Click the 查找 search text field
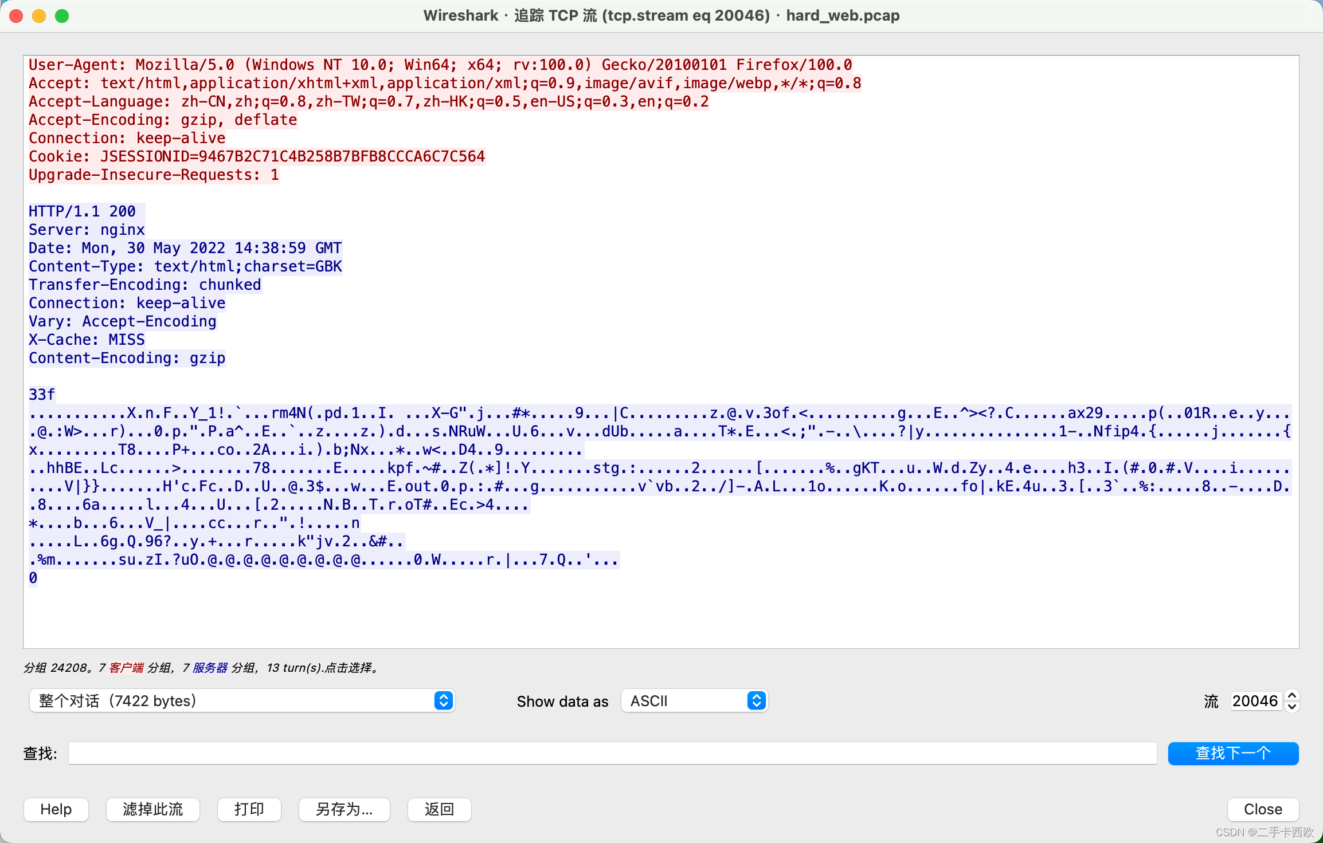This screenshot has height=843, width=1323. (612, 753)
